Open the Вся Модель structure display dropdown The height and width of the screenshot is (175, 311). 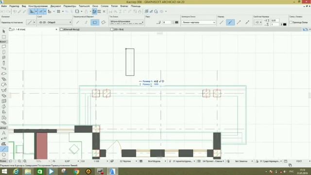point(155,161)
